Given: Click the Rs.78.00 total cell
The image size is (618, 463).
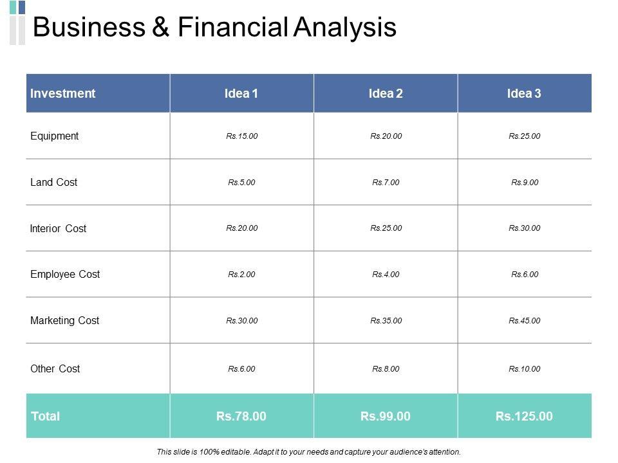Looking at the screenshot, I should [241, 416].
